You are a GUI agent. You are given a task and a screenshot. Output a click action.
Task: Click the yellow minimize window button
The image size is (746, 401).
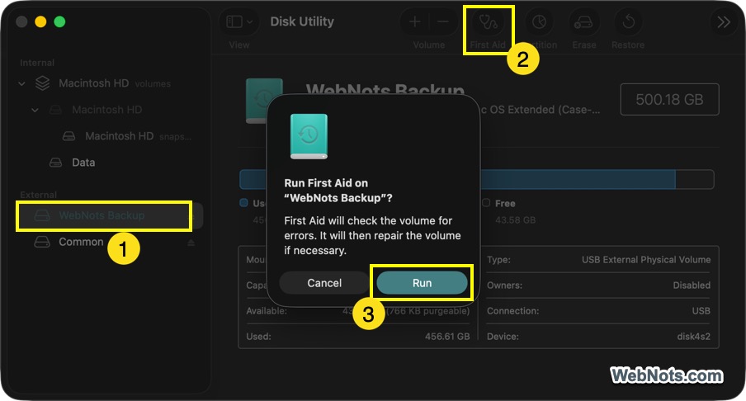41,22
